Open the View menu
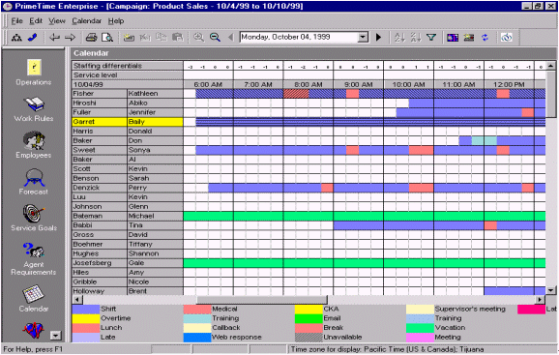The width and height of the screenshot is (559, 355). click(x=57, y=21)
